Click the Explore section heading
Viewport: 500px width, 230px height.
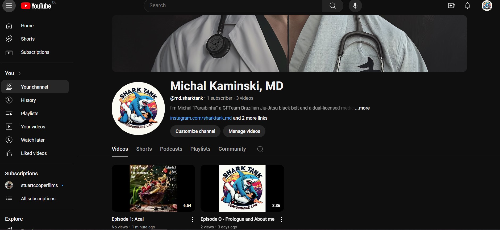[x=14, y=219]
